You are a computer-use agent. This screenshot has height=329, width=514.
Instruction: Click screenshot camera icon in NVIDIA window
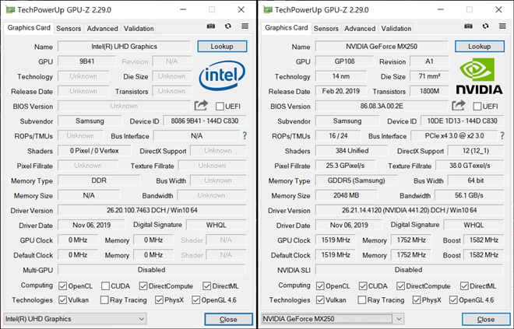(468, 26)
